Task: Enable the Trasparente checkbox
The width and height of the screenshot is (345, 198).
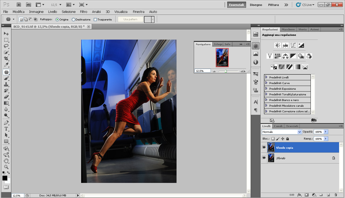Action: tap(95, 20)
